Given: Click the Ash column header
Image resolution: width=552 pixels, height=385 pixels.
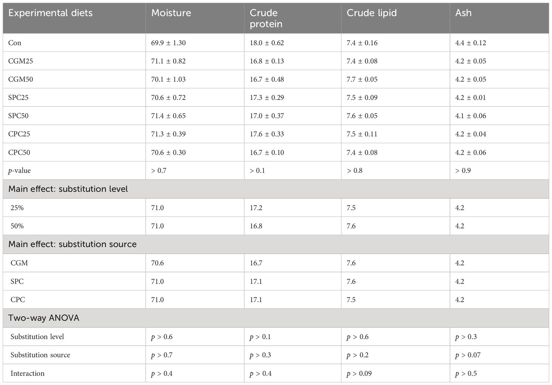Looking at the screenshot, I should [463, 13].
